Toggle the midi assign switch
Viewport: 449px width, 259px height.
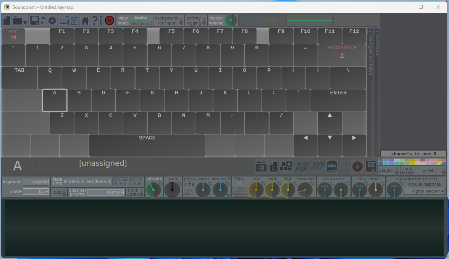tap(444, 171)
